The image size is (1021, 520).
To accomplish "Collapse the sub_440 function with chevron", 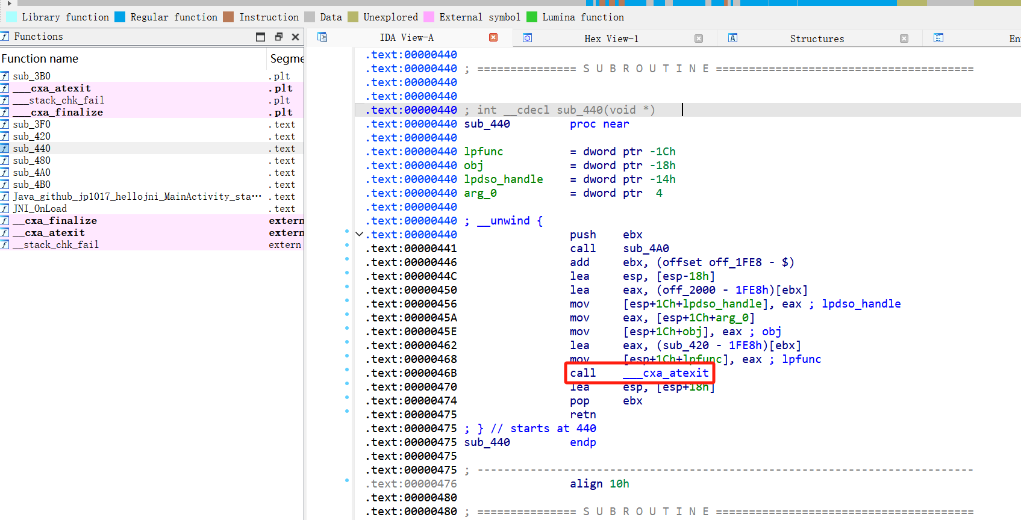I will click(360, 234).
